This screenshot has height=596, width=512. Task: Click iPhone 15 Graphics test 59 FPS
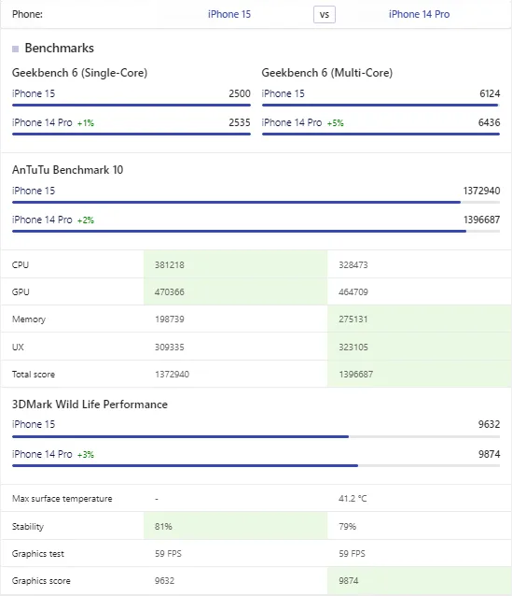point(168,553)
